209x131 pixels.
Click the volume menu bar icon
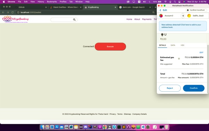click(144, 2)
